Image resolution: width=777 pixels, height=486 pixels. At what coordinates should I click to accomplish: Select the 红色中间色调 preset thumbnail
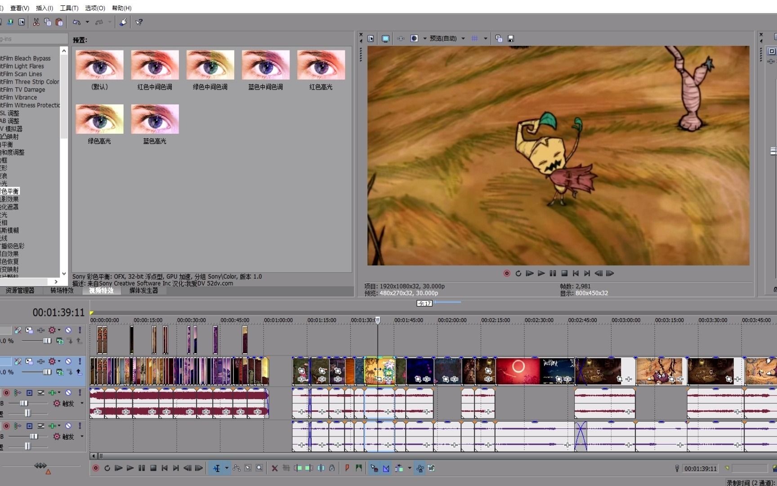click(155, 65)
